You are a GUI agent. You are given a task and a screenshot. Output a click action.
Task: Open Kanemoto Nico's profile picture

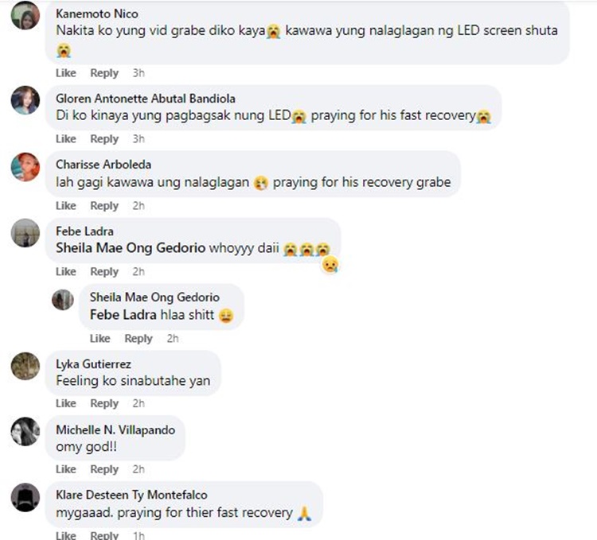coord(25,16)
